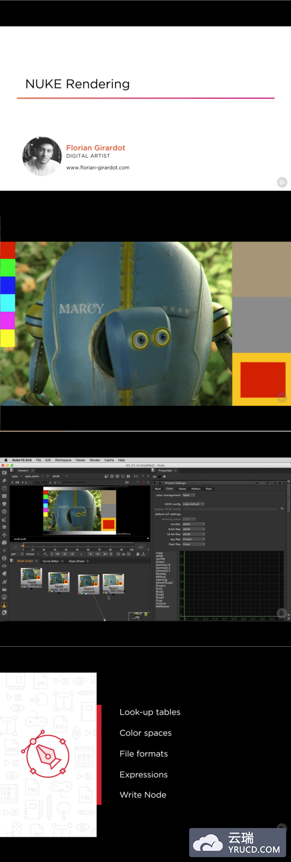
Task: Toggle the timeline lock icon
Action: tap(138, 554)
